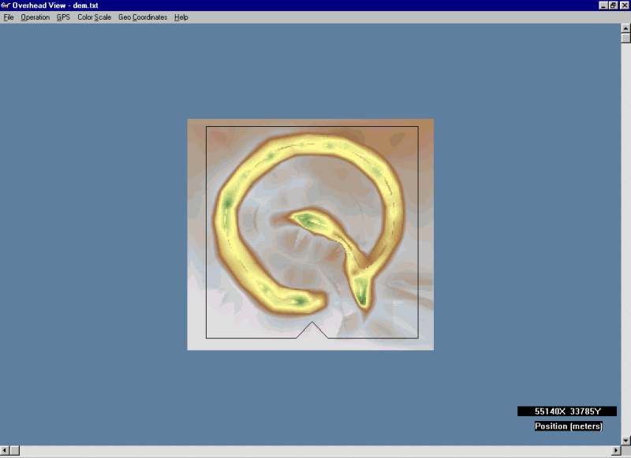The height and width of the screenshot is (458, 631).
Task: Click the vertical scrollbar thumb
Action: click(x=625, y=38)
